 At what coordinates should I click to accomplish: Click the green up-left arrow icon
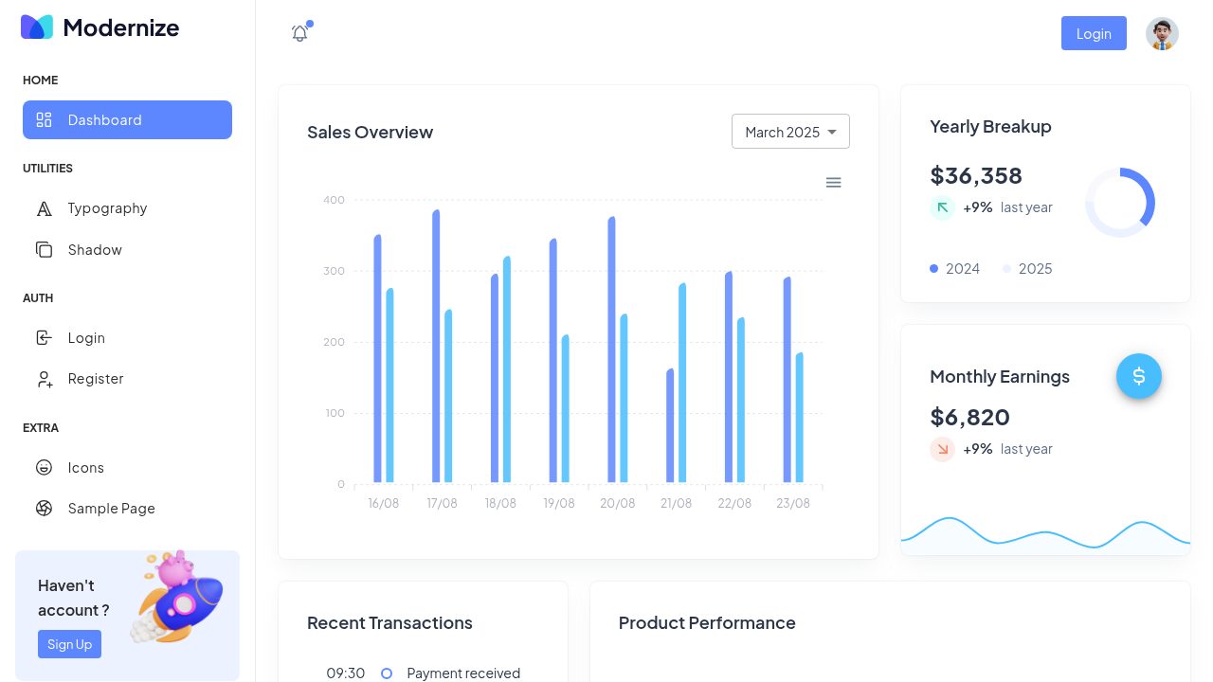point(942,207)
